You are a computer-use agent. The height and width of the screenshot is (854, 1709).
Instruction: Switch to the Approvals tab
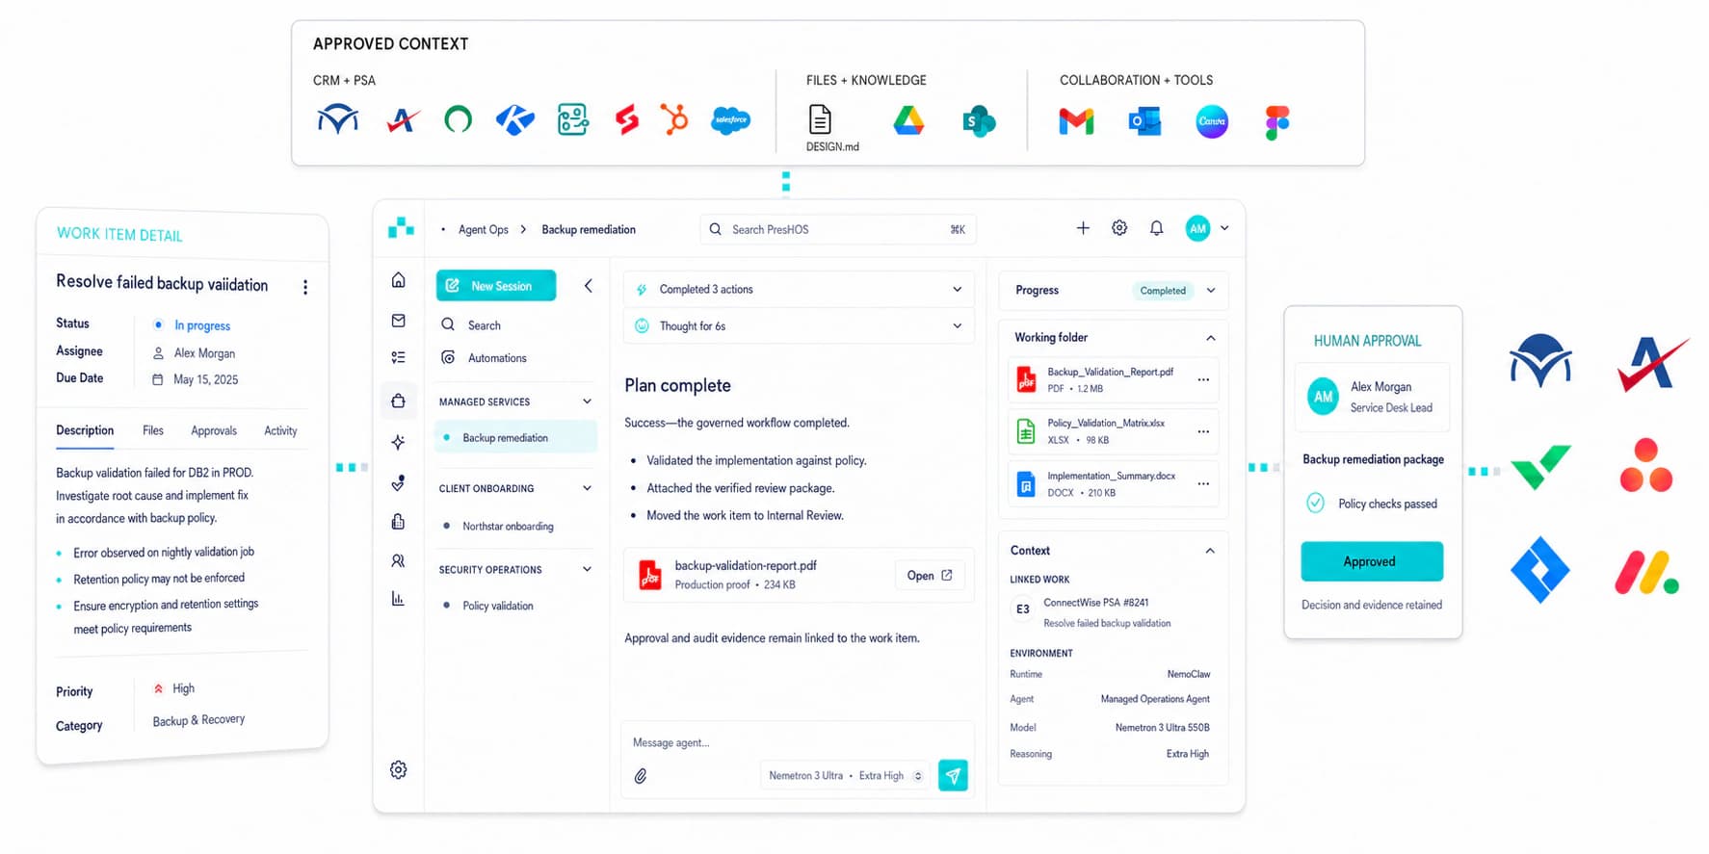click(214, 430)
